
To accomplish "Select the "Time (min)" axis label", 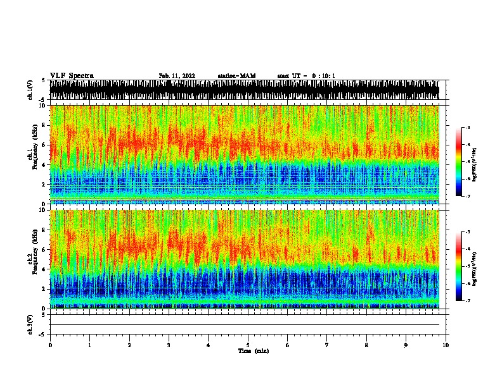I will (254, 351).
